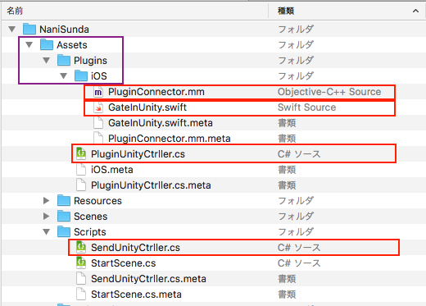Click the iOS folder icon
426x306 pixels.
81,75
